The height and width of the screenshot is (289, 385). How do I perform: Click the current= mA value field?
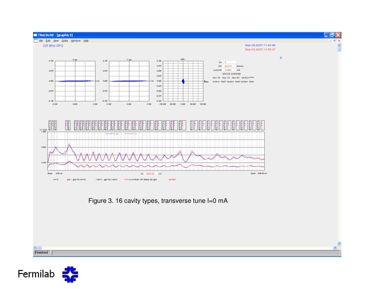[230, 70]
